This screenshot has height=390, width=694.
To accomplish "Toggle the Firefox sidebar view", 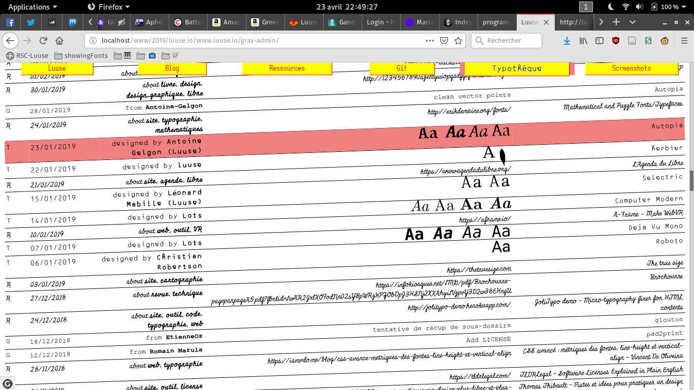I will click(600, 41).
